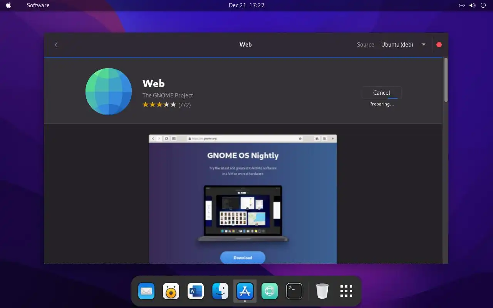Screen dimensions: 493x308
Task: Open the Trash in the dock
Action: [322, 291]
